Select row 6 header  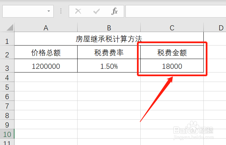[7, 96]
